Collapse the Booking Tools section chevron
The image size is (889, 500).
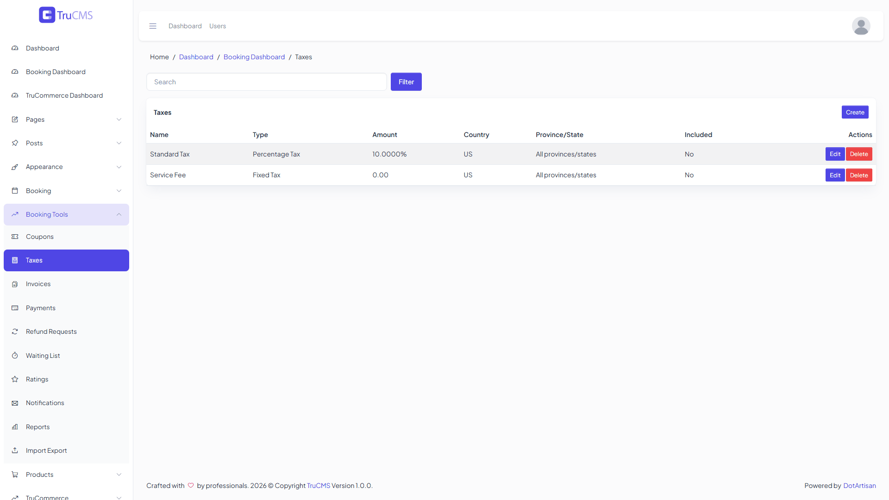tap(119, 214)
